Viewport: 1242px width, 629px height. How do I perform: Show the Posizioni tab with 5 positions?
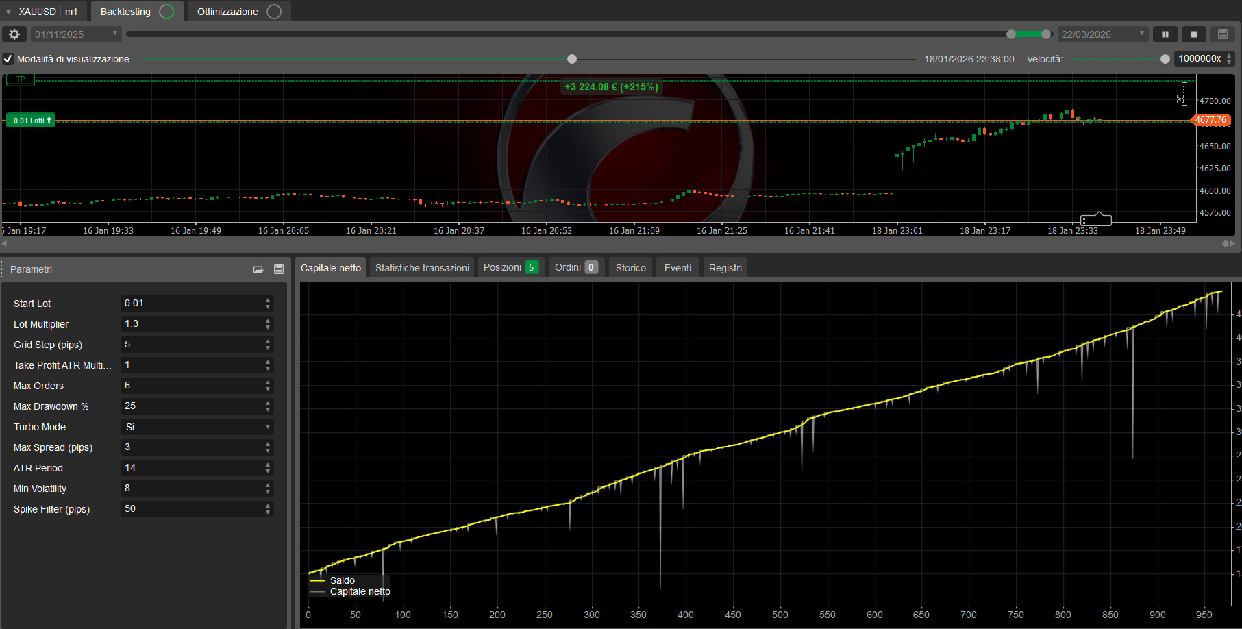click(x=510, y=267)
